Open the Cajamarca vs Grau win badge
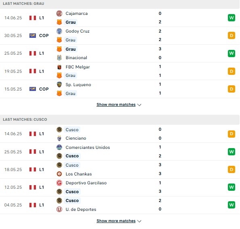The height and width of the screenshot is (229, 240). 232,18
